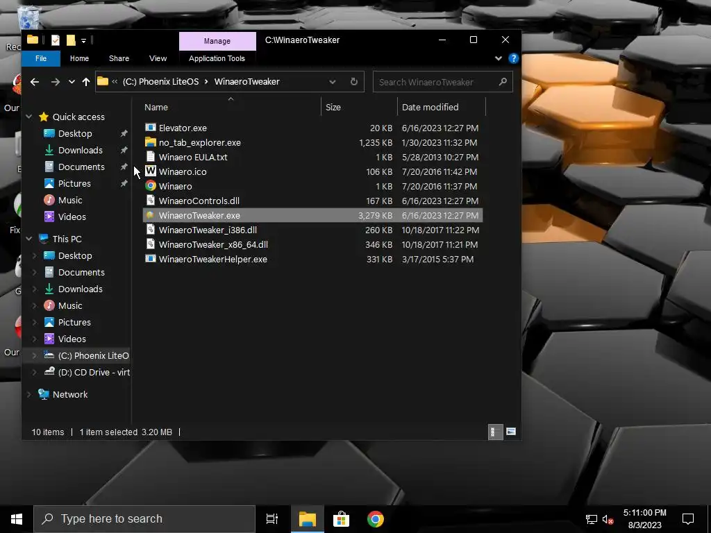Select the WinaeroTweakerHelper.exe file icon
Screen dimensions: 711x533
pos(151,259)
